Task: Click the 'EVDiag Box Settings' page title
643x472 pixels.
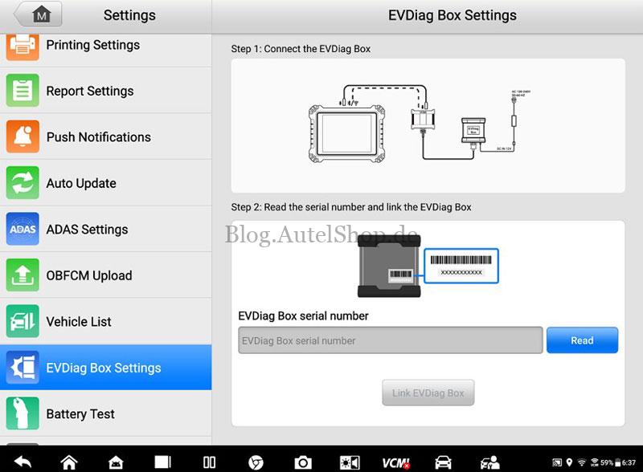Action: pos(453,15)
